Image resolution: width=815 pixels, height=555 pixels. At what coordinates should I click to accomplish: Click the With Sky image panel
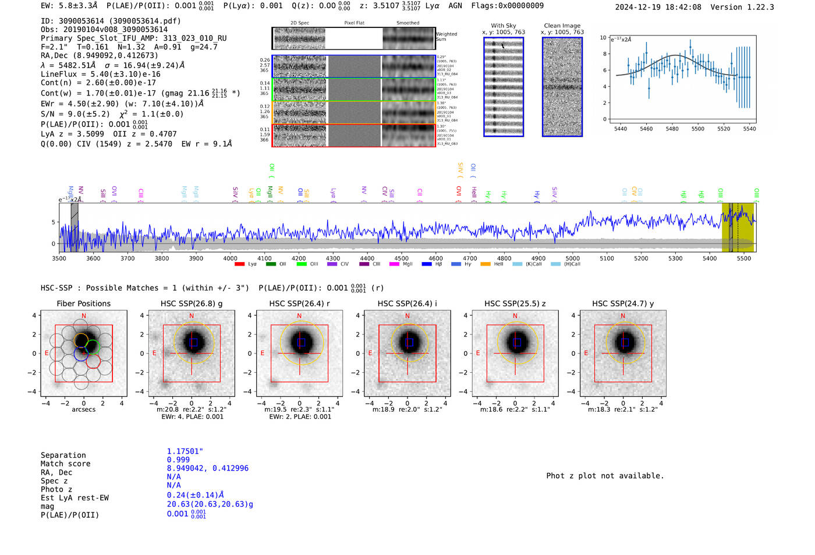504,87
